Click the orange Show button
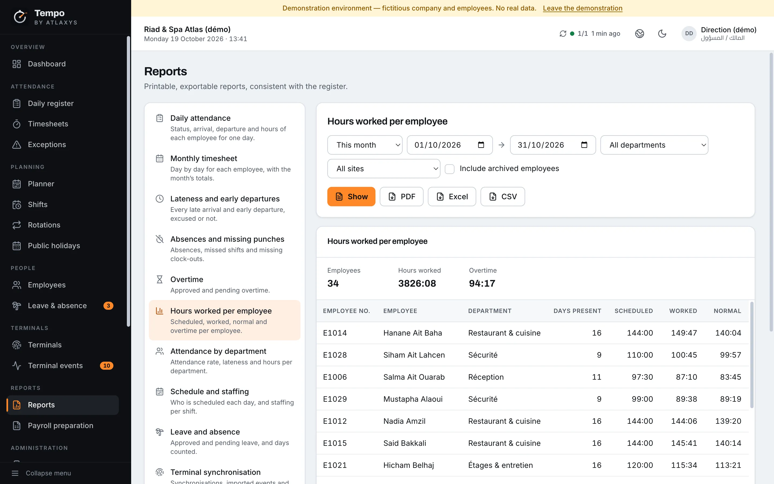Image resolution: width=774 pixels, height=484 pixels. click(351, 197)
